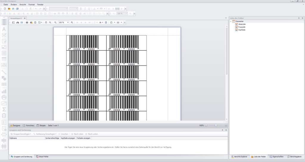
Task: Save the preview with the blue disk icon in the PersonReport3 toolbar
Action: [x=21, y=23]
